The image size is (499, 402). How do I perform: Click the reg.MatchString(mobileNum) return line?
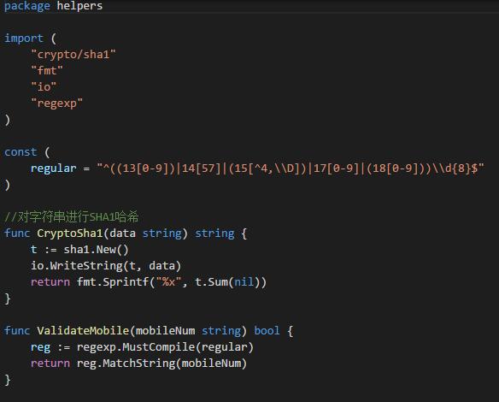[138, 364]
